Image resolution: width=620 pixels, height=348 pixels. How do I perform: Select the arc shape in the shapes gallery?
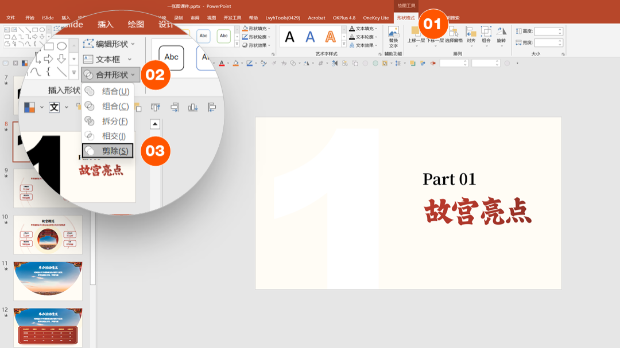click(x=21, y=44)
